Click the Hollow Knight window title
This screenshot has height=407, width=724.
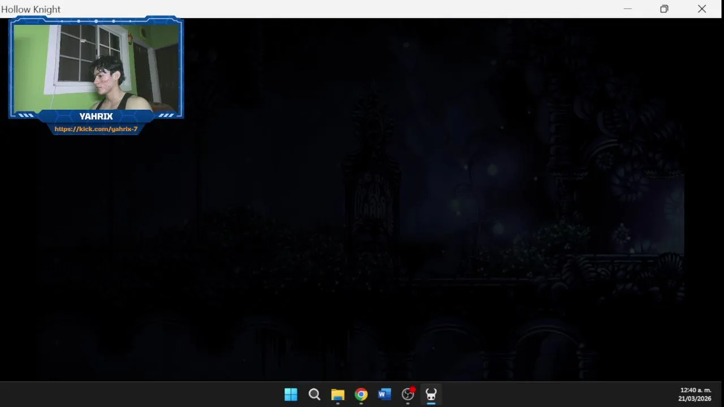(31, 10)
